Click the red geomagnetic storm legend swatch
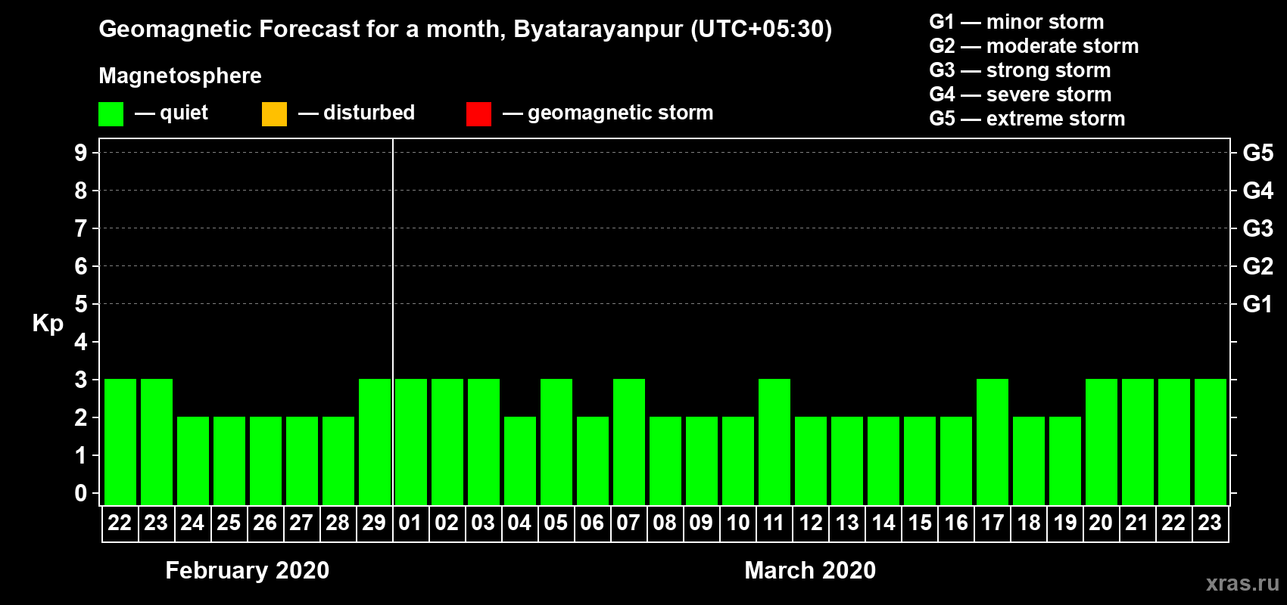This screenshot has height=605, width=1287. [478, 114]
